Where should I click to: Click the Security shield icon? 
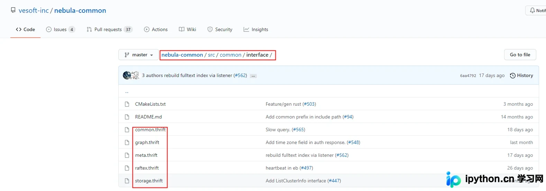point(210,29)
